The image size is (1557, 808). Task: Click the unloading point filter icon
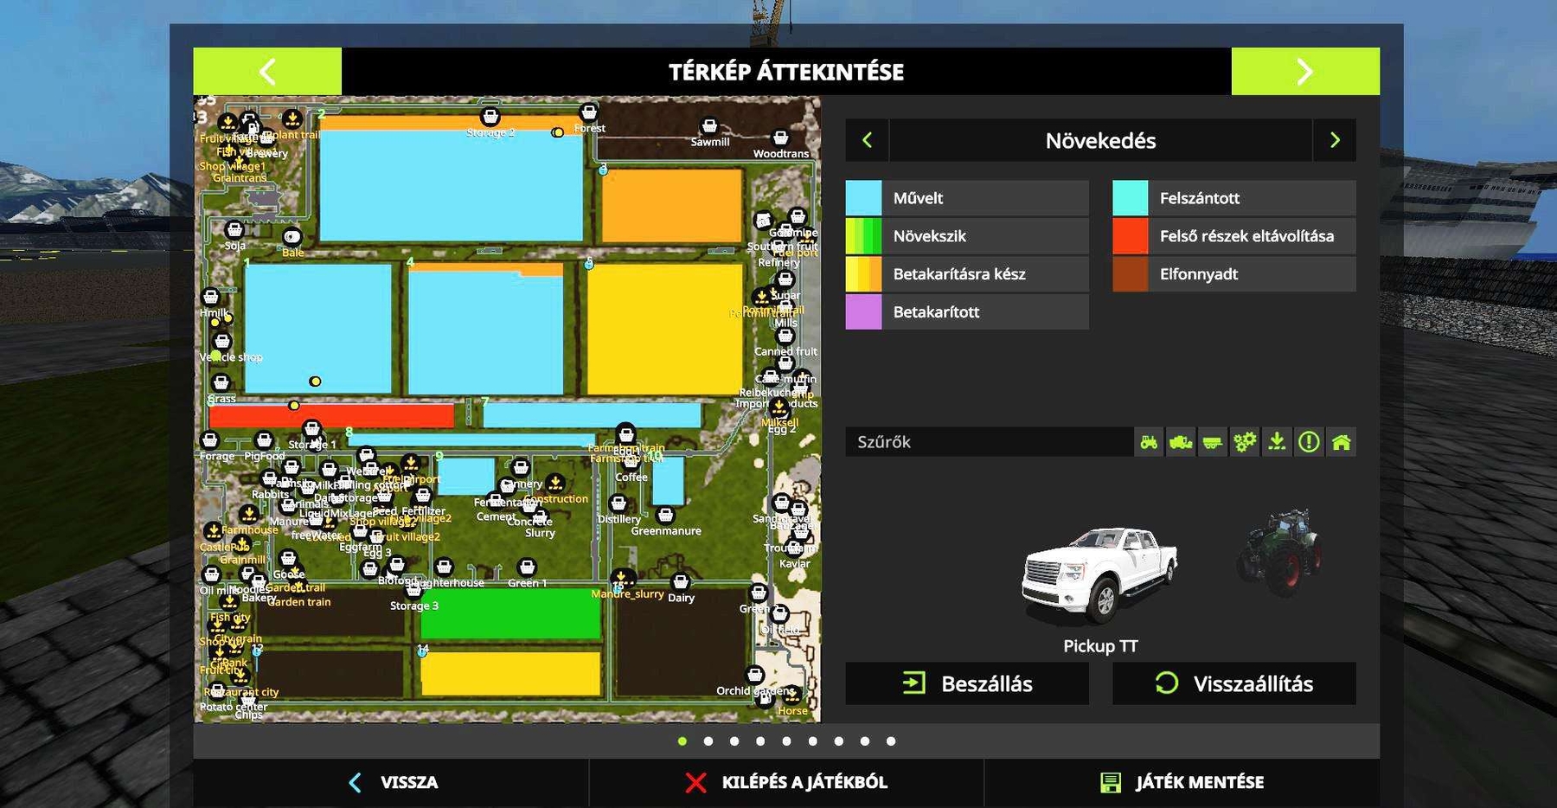pyautogui.click(x=1277, y=442)
